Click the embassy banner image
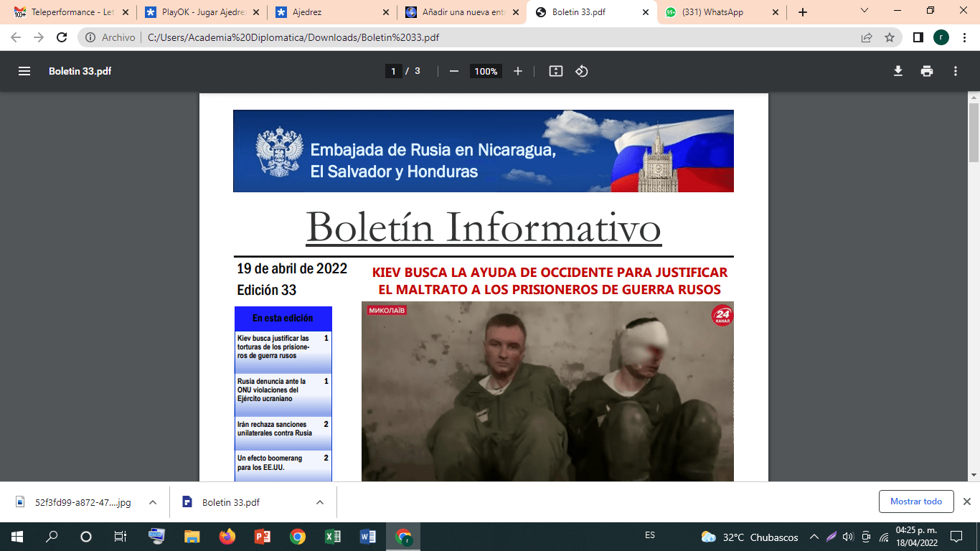 (484, 151)
